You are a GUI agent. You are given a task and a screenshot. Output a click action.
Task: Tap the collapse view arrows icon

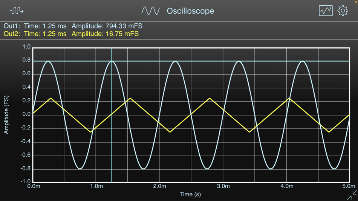tap(352, 195)
